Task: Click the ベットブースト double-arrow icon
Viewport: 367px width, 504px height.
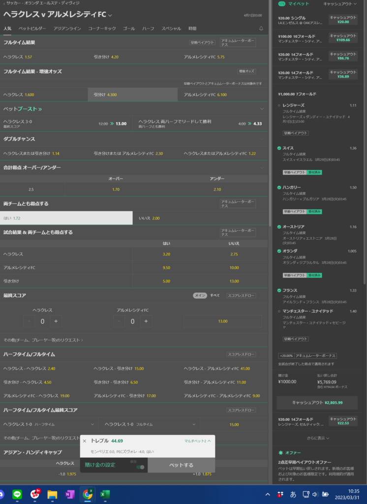Action: point(40,109)
